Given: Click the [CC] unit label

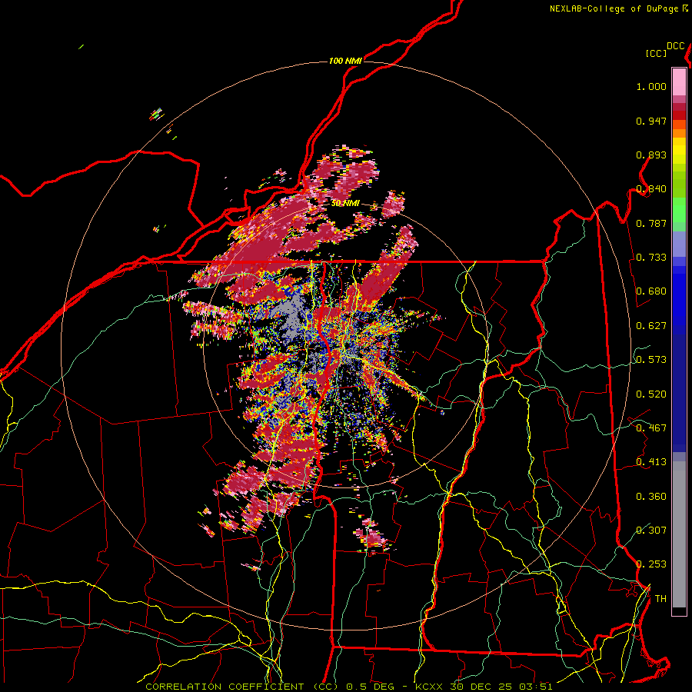Looking at the screenshot, I should click(657, 53).
